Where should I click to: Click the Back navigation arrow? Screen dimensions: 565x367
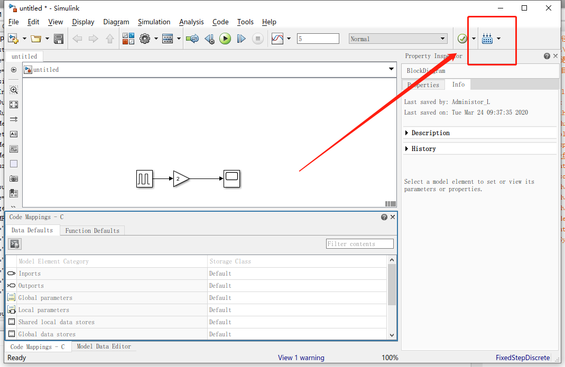click(77, 39)
